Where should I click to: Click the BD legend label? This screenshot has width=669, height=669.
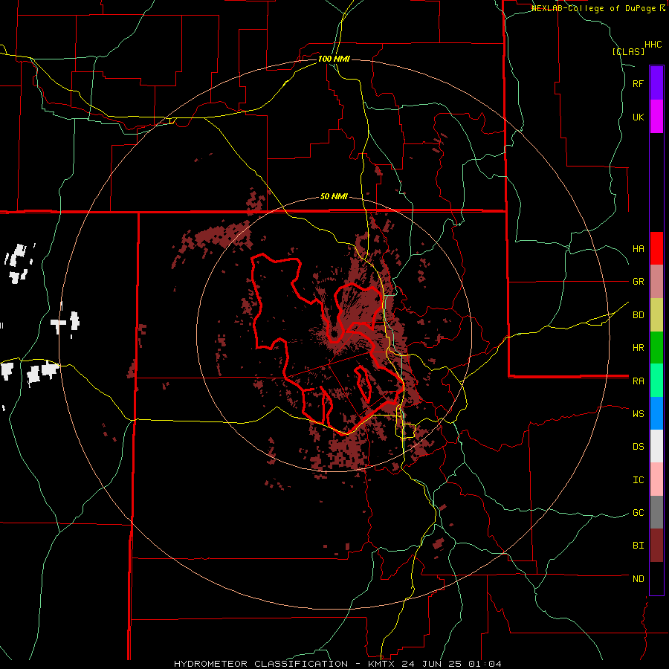638,315
